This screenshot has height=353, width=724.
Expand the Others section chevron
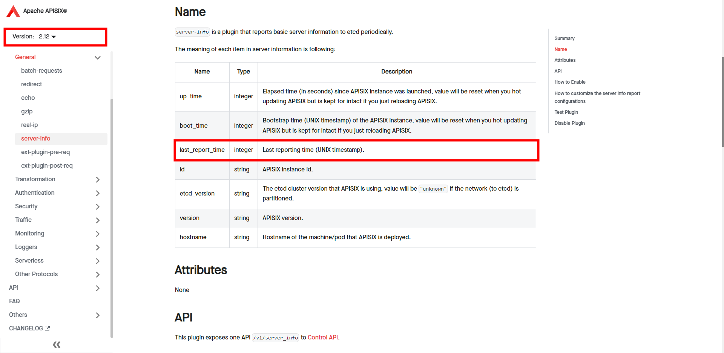98,315
